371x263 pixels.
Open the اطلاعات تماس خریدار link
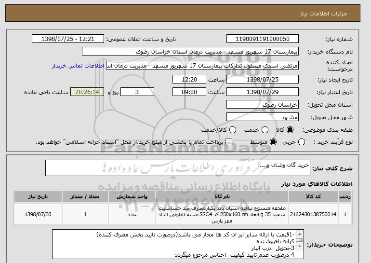pos(78,66)
